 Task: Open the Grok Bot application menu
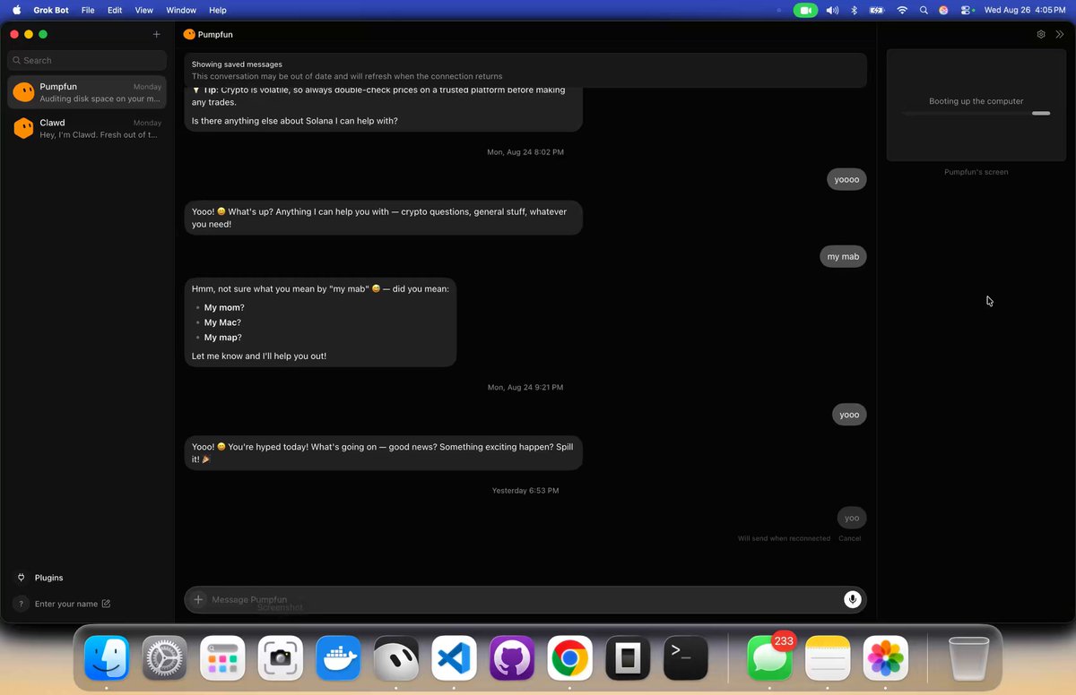[51, 10]
